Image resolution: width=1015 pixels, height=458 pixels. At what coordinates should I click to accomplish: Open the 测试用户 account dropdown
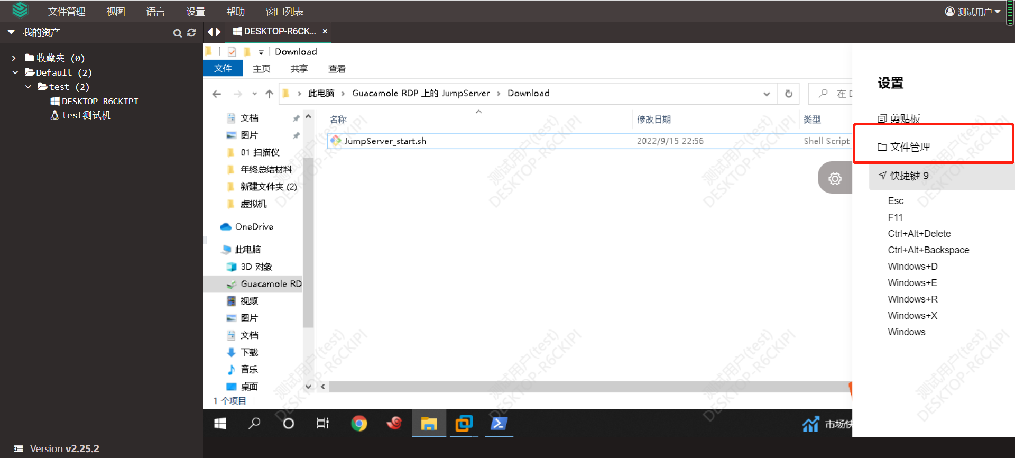pyautogui.click(x=973, y=12)
